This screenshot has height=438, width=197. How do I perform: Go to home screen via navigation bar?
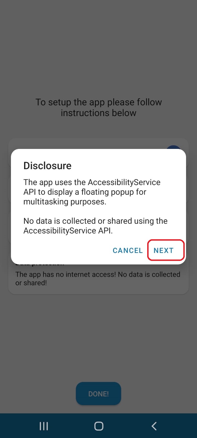tap(99, 426)
